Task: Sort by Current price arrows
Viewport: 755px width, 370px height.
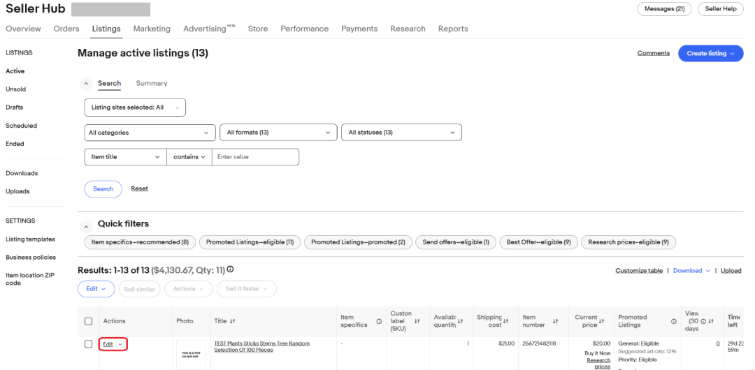Action: 601,321
